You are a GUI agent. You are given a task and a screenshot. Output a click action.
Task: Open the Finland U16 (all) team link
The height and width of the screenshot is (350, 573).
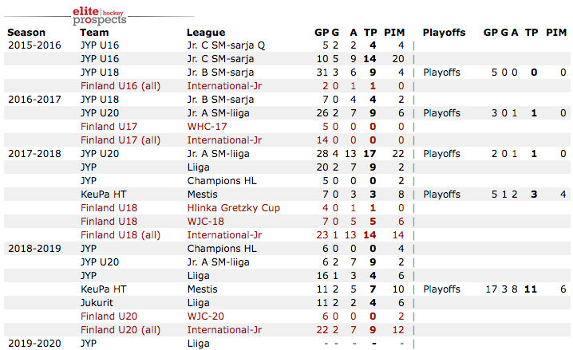pos(119,85)
